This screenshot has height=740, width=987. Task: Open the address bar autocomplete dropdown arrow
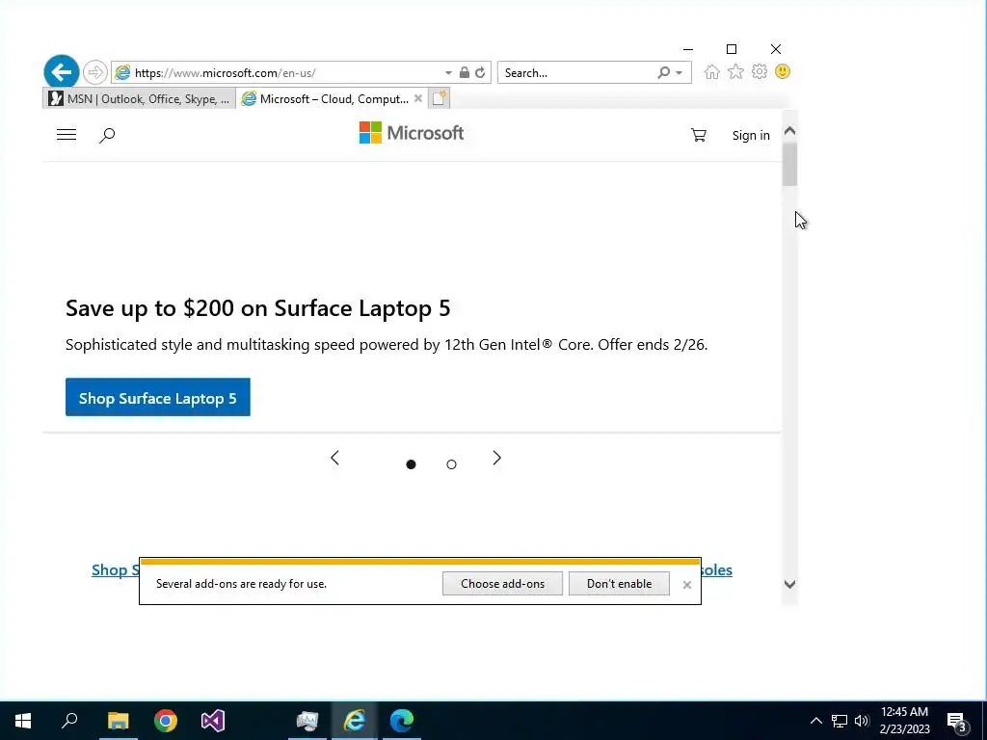(448, 73)
